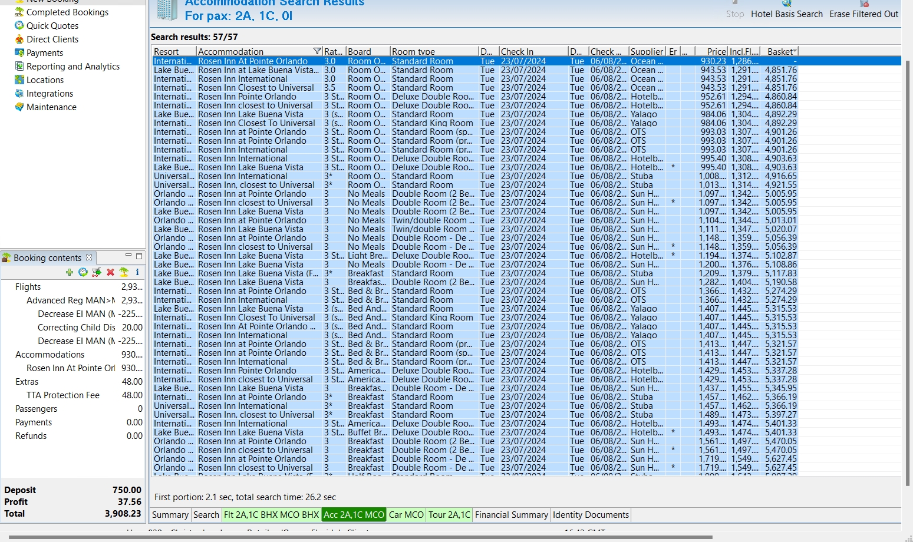The height and width of the screenshot is (542, 913).
Task: Click the horizontal scrollbar at the window bottom
Action: [361, 537]
